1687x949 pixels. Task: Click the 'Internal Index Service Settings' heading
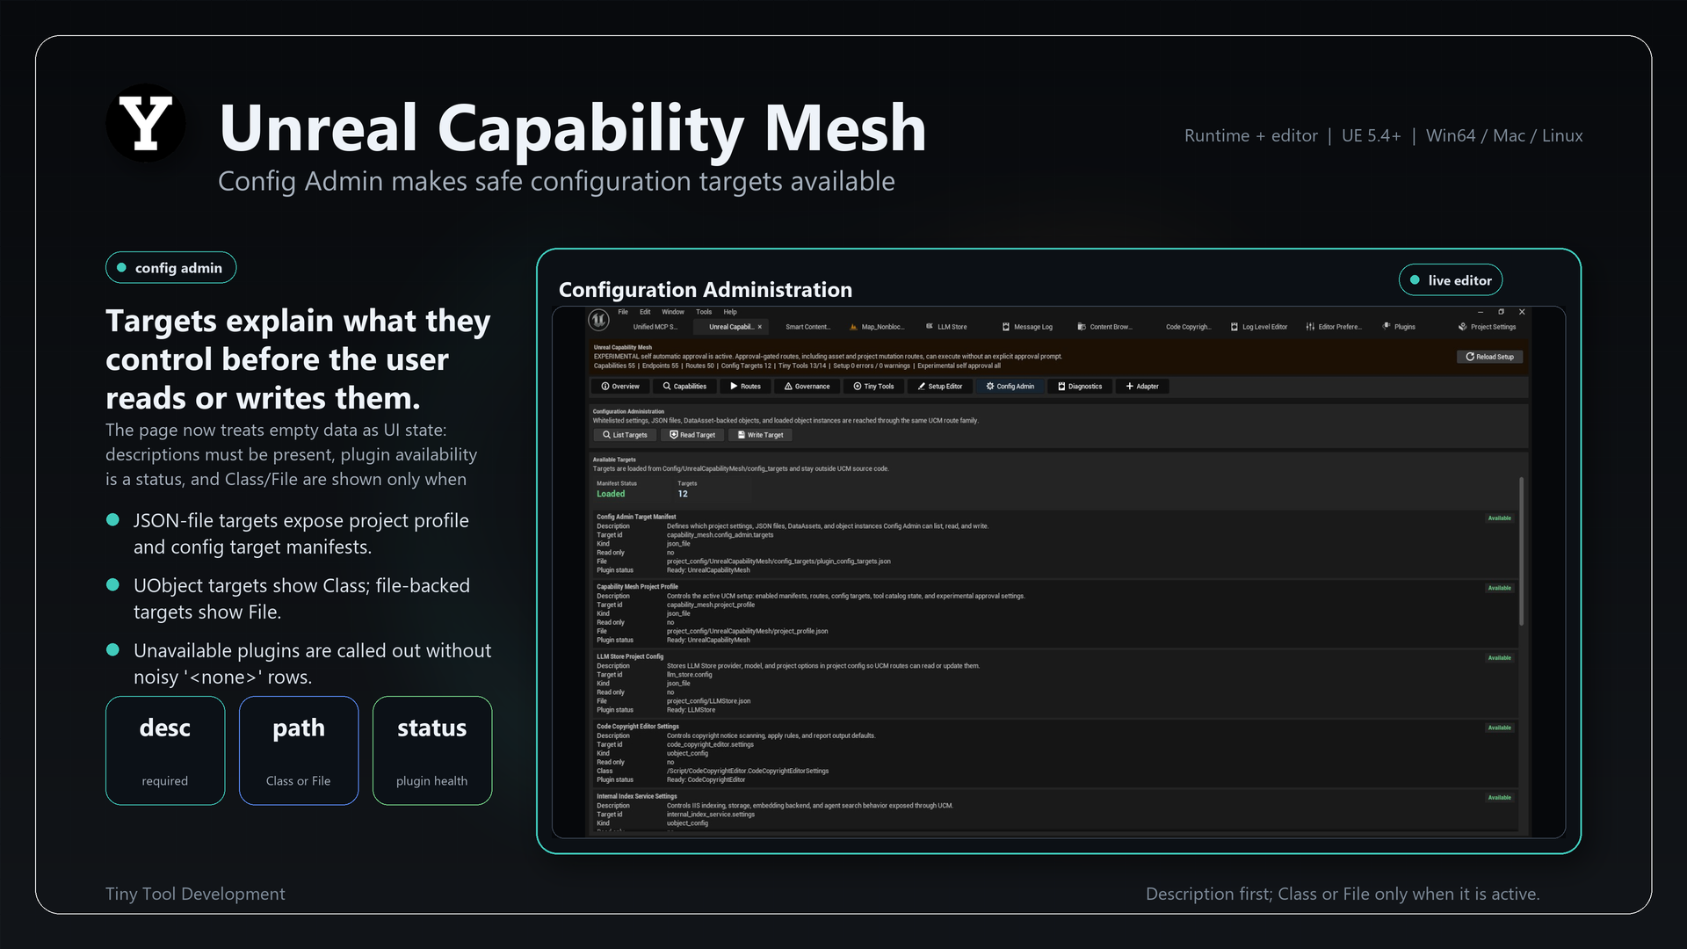pos(637,796)
